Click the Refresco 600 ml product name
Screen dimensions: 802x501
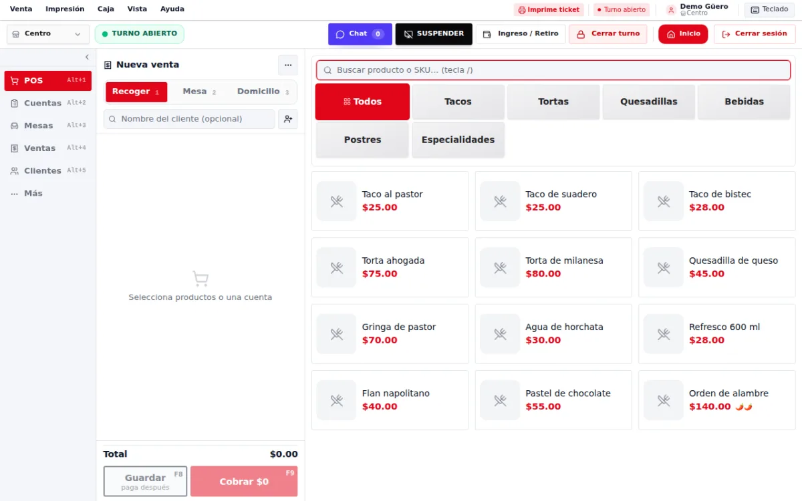click(x=724, y=327)
